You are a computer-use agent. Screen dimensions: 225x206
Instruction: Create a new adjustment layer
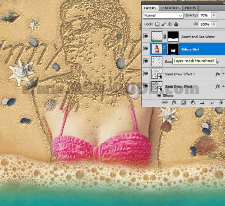[x=193, y=102]
